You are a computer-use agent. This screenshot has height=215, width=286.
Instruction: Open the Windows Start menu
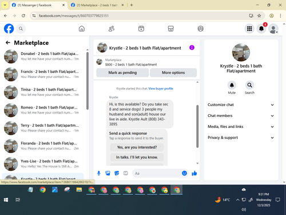6,200
